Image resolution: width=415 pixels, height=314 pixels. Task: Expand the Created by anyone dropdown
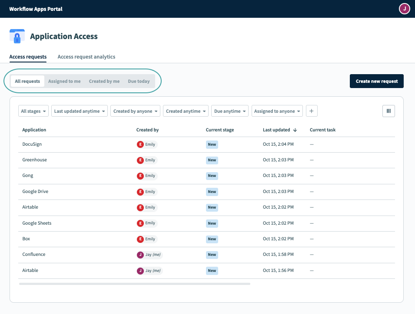135,111
